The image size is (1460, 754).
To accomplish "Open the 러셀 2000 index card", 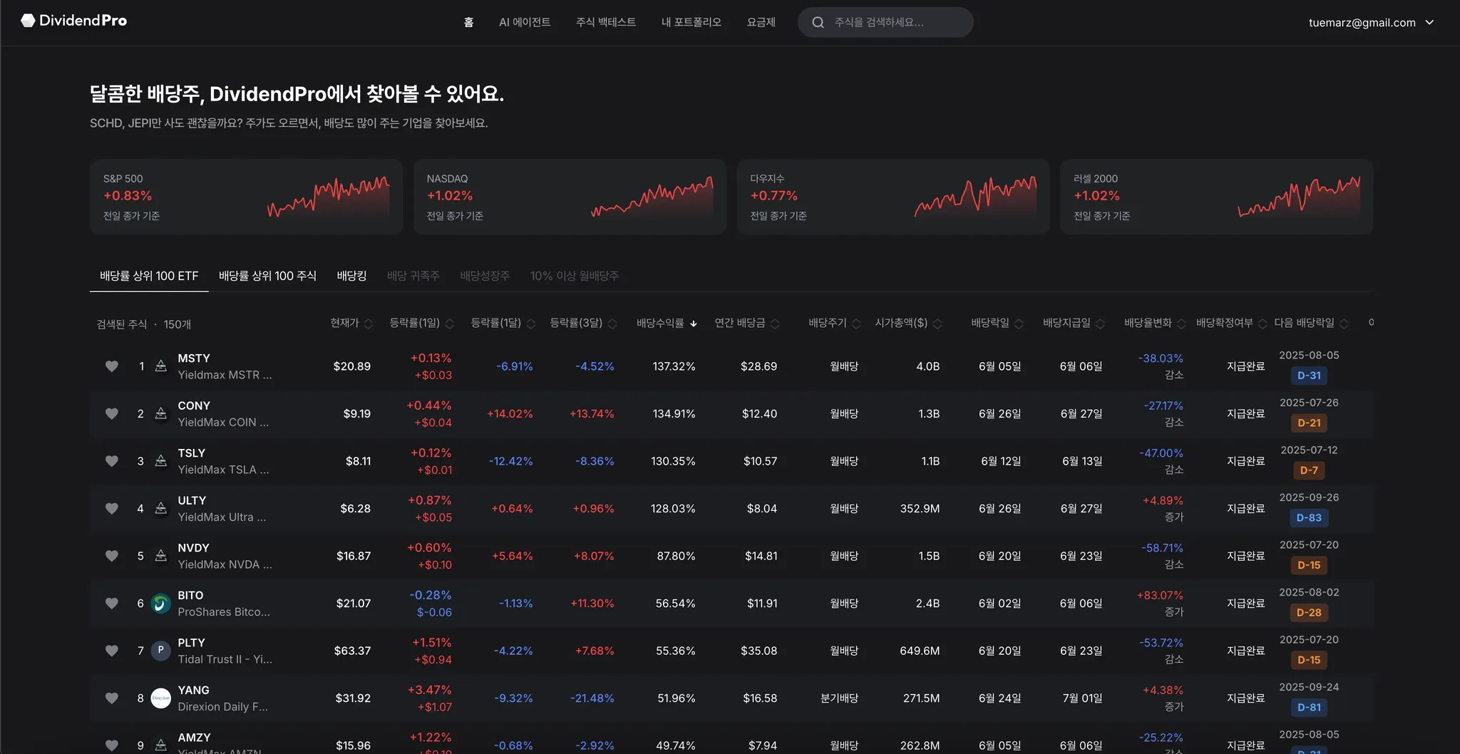I will (x=1217, y=197).
